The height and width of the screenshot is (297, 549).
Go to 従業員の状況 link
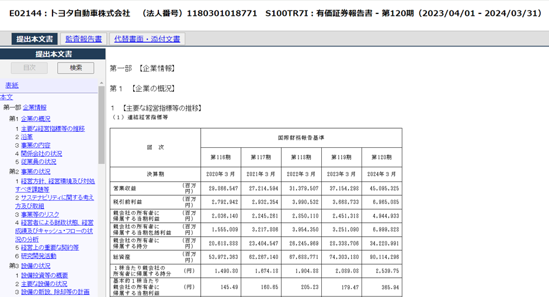(39, 161)
